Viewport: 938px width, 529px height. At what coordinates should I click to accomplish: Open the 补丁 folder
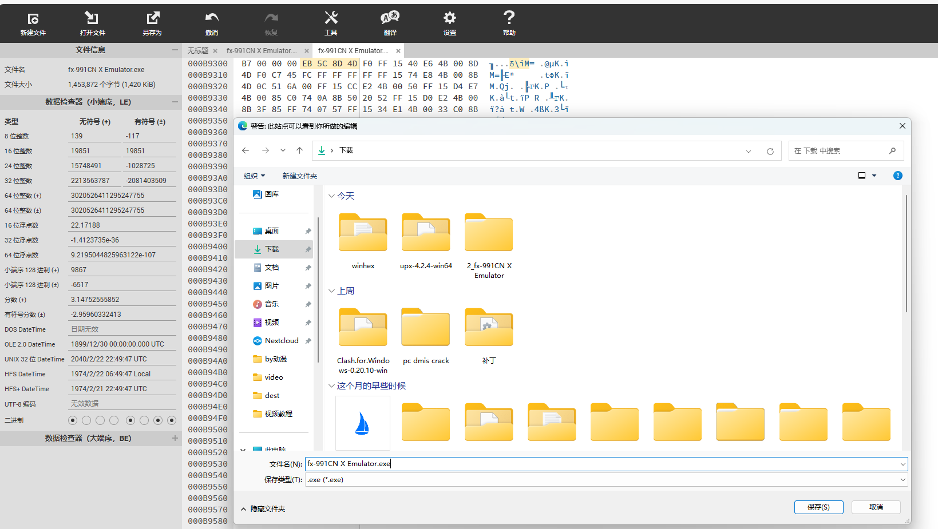(489, 336)
